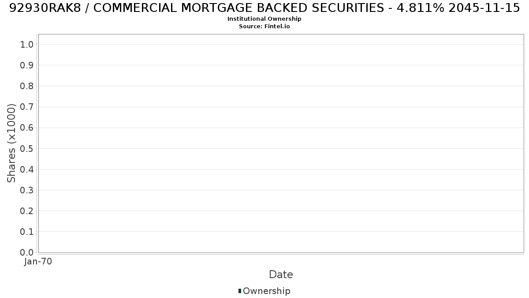Click the 1.0 y-axis tick label

tap(27, 45)
